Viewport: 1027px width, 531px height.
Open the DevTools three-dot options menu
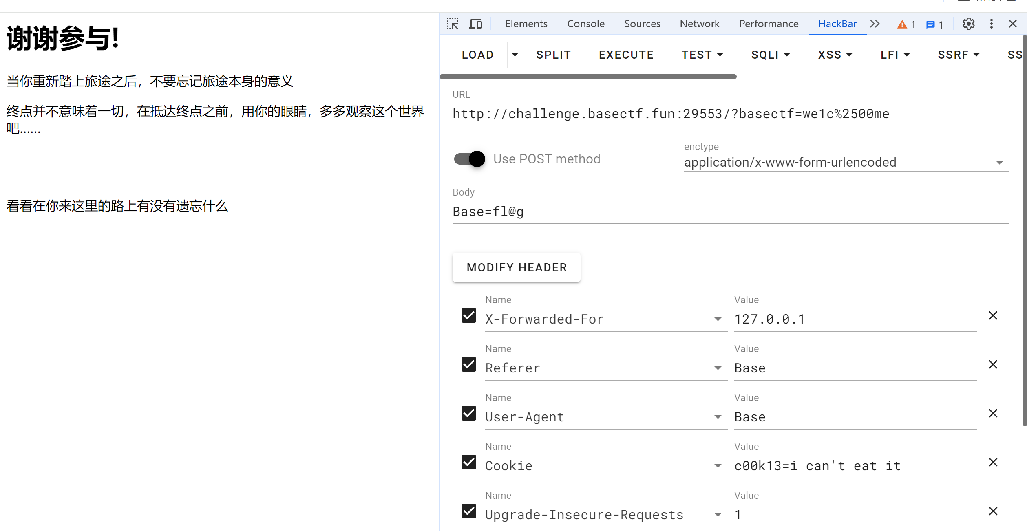click(992, 24)
